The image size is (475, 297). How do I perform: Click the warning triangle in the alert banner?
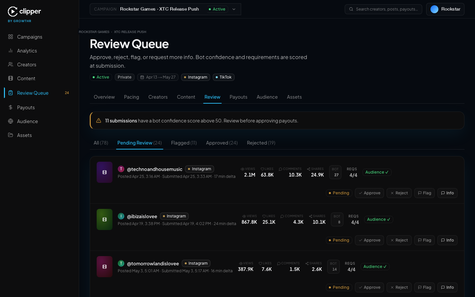(99, 121)
